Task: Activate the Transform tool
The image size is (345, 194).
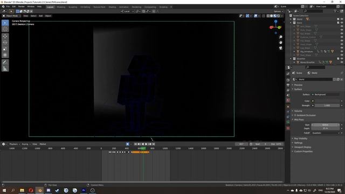Action: tap(5, 55)
